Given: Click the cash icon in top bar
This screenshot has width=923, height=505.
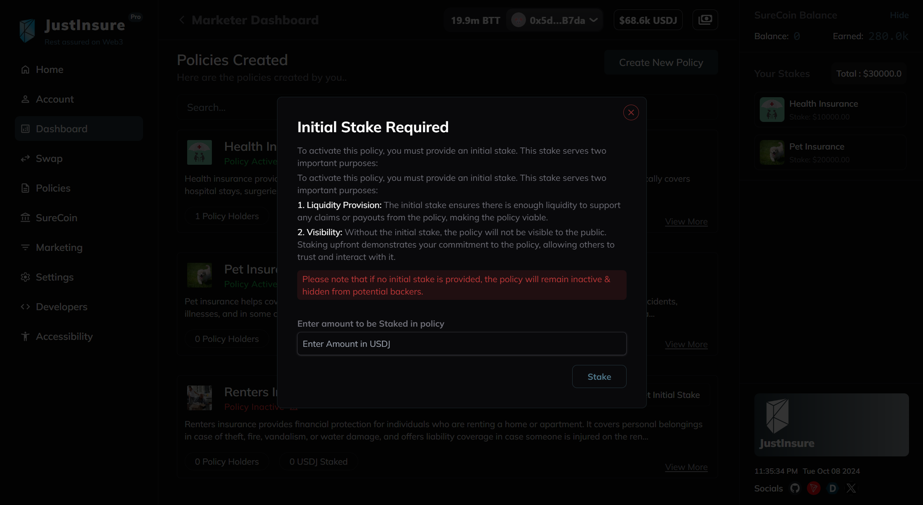Looking at the screenshot, I should 705,20.
